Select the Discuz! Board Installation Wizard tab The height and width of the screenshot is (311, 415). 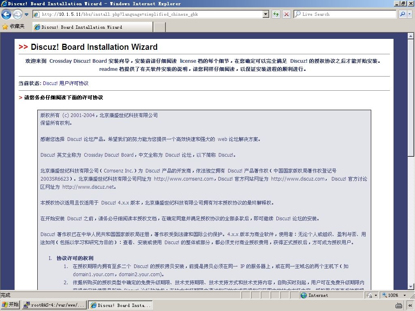pyautogui.click(x=93, y=27)
